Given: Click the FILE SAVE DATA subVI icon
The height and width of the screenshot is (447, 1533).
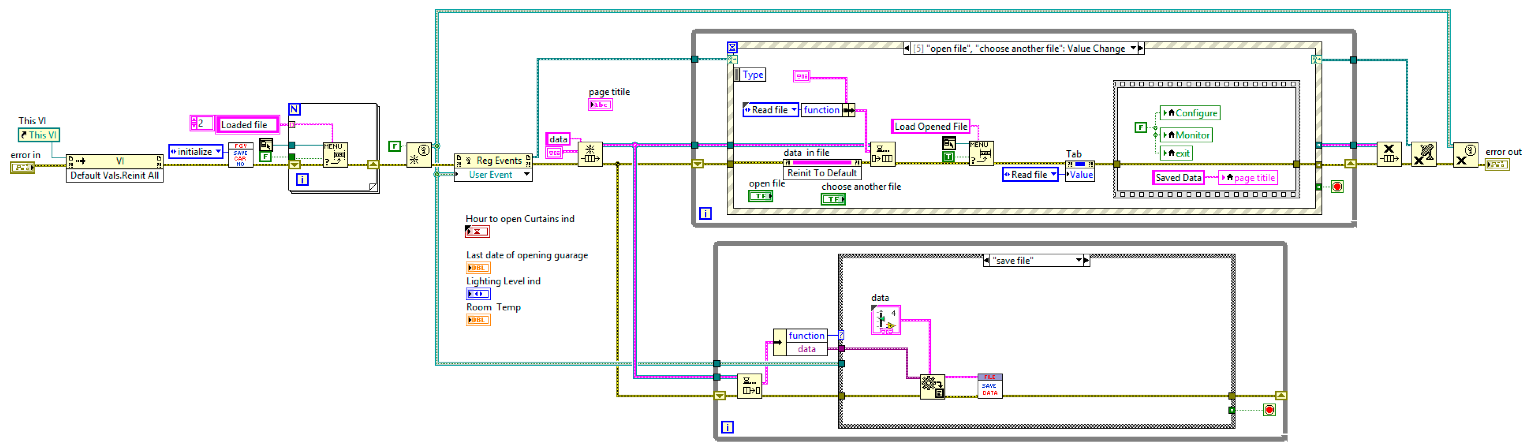Looking at the screenshot, I should click(990, 386).
